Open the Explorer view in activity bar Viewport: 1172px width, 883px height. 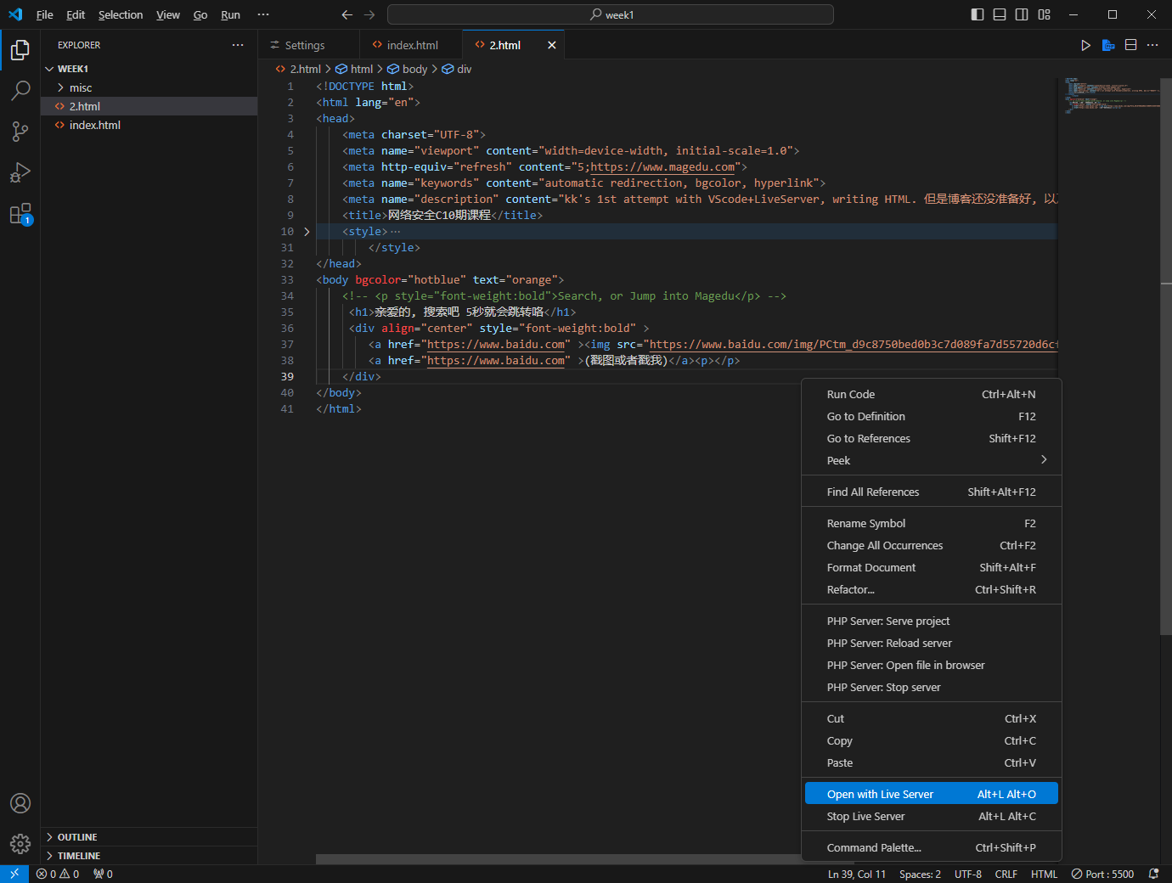point(20,50)
